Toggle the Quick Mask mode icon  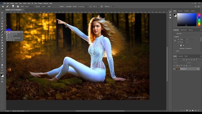(2, 79)
